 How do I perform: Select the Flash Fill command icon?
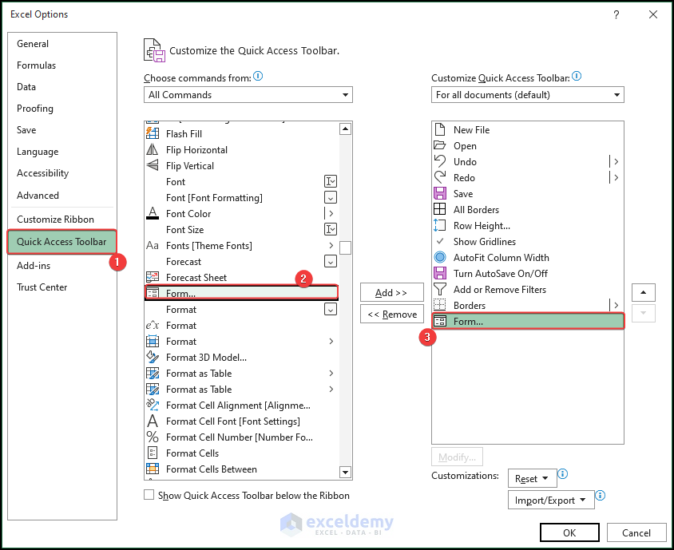153,133
